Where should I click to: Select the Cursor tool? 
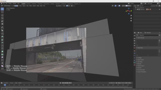(x=2, y=12)
